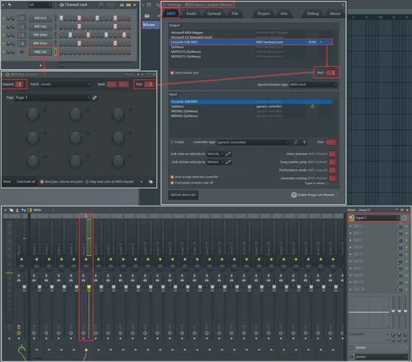
Task: Select the 808 Clap channel button
Action: click(x=41, y=27)
